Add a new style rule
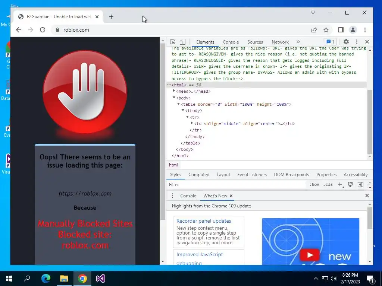 [x=340, y=185]
